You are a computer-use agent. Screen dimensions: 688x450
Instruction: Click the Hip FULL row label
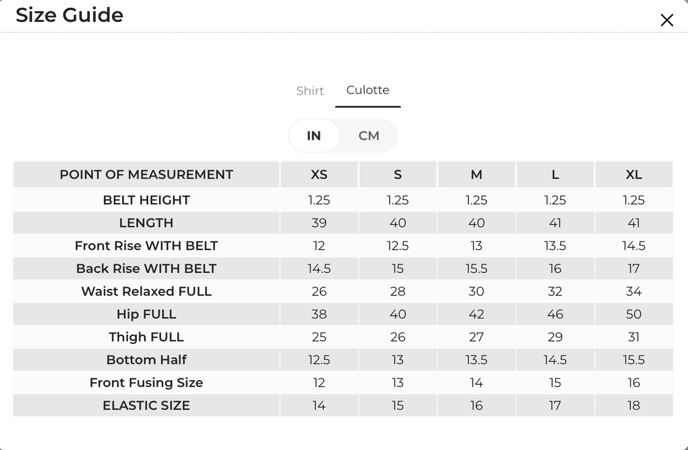[x=146, y=314]
